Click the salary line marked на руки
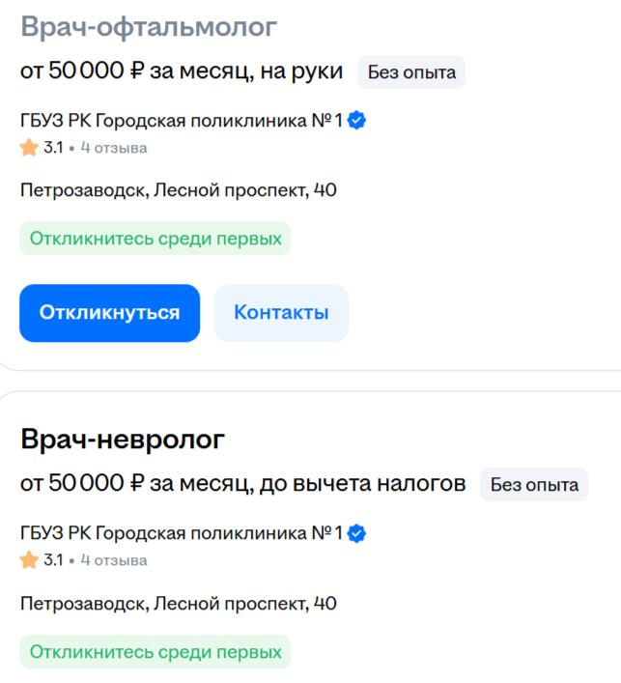 (182, 71)
